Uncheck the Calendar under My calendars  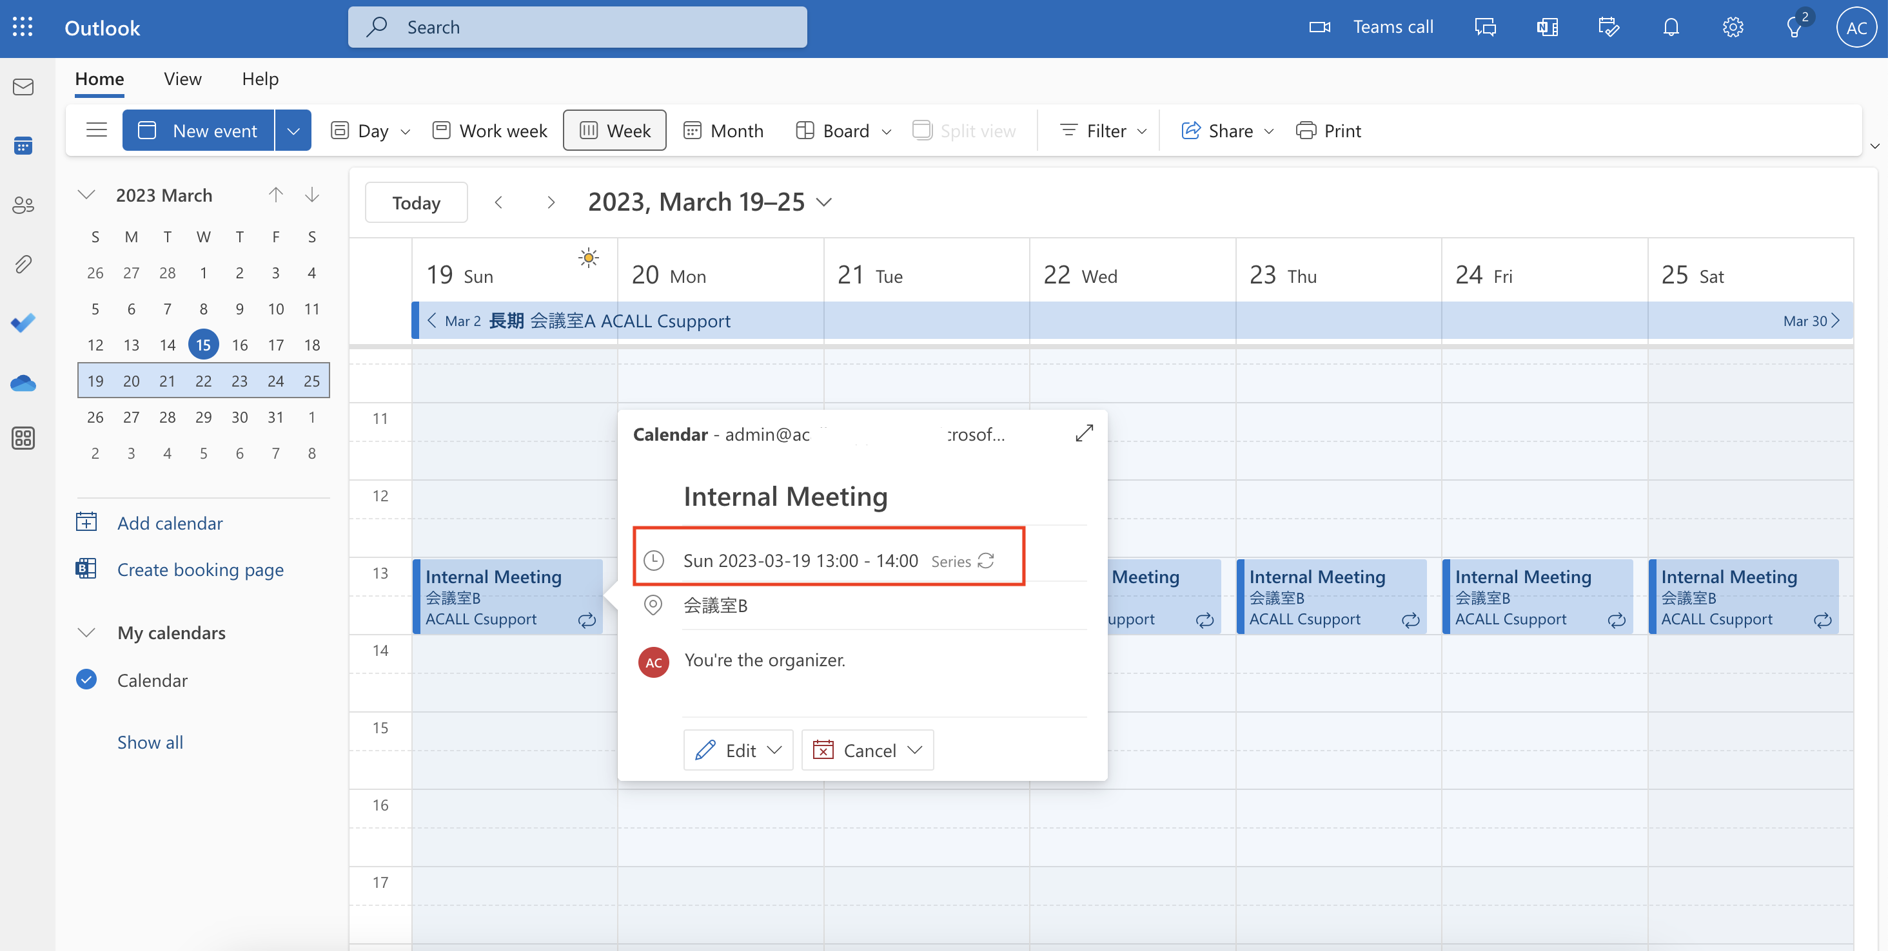coord(86,679)
